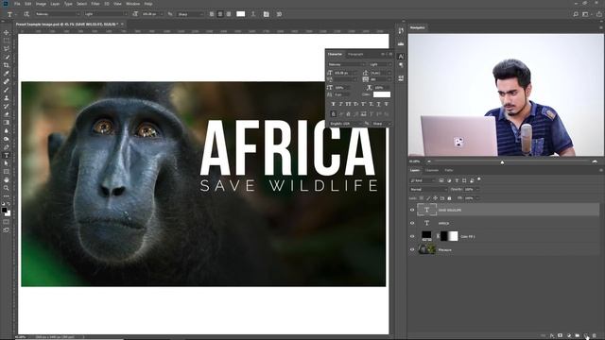Screen dimensions: 605x340
Task: Toggle Faux Italic in Character panel
Action: (340, 104)
